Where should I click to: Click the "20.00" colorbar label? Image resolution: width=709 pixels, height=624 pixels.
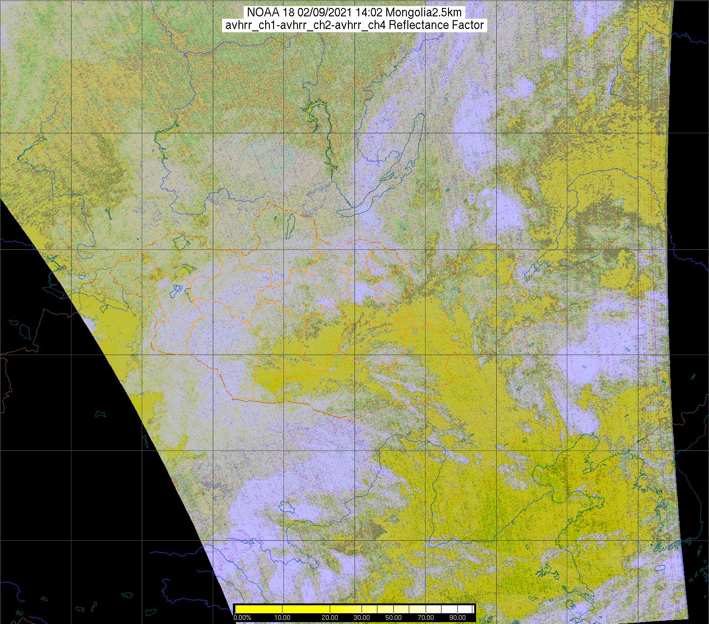(330, 617)
